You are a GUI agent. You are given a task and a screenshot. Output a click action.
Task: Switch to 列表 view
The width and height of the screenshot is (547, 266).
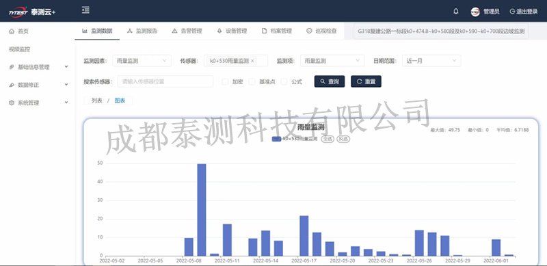(x=96, y=101)
